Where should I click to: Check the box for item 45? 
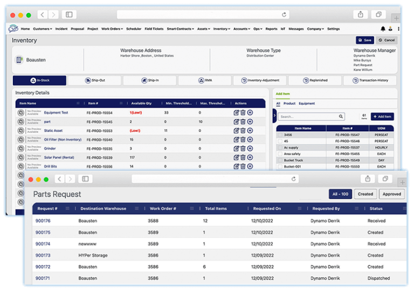tap(280, 141)
